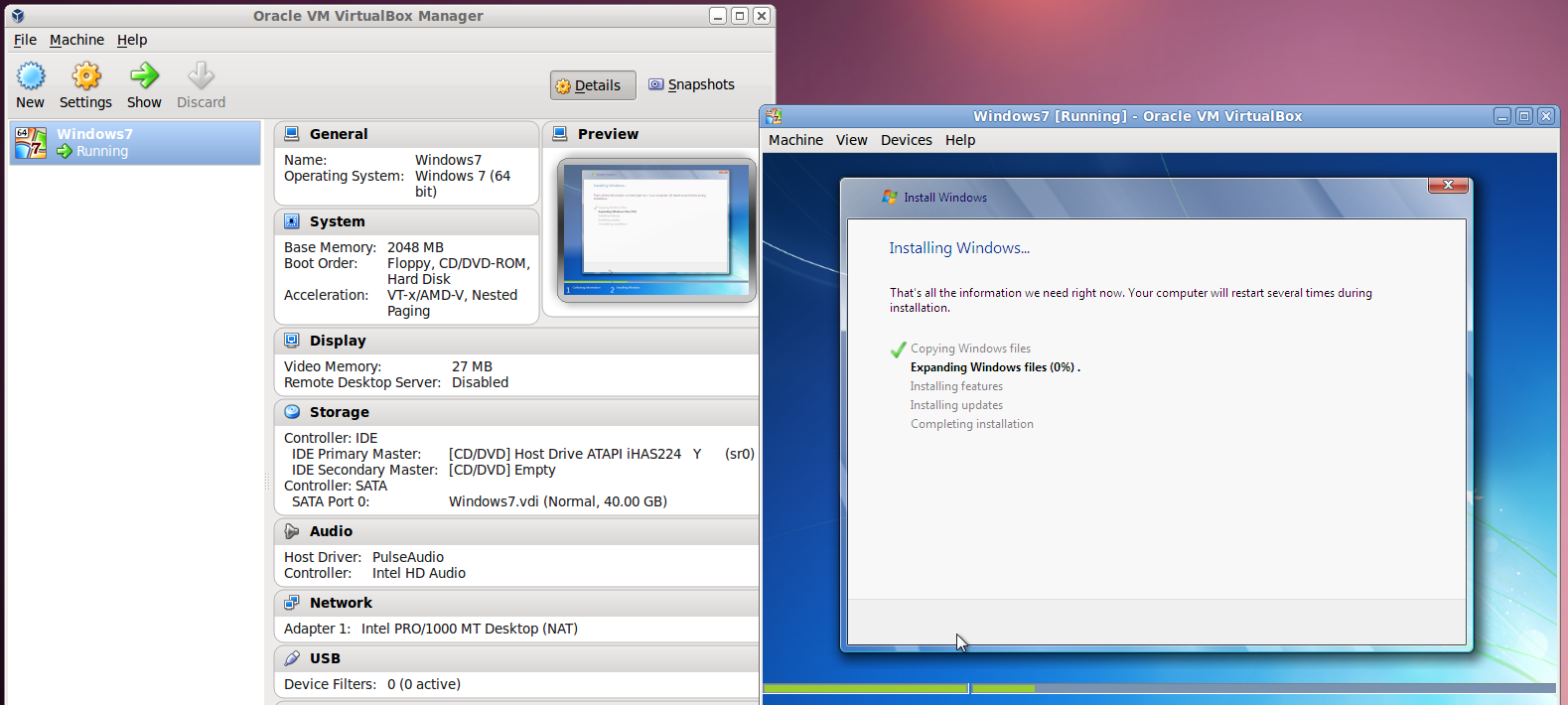Click the Running status under Windows7
This screenshot has width=1568, height=705.
pyautogui.click(x=102, y=151)
